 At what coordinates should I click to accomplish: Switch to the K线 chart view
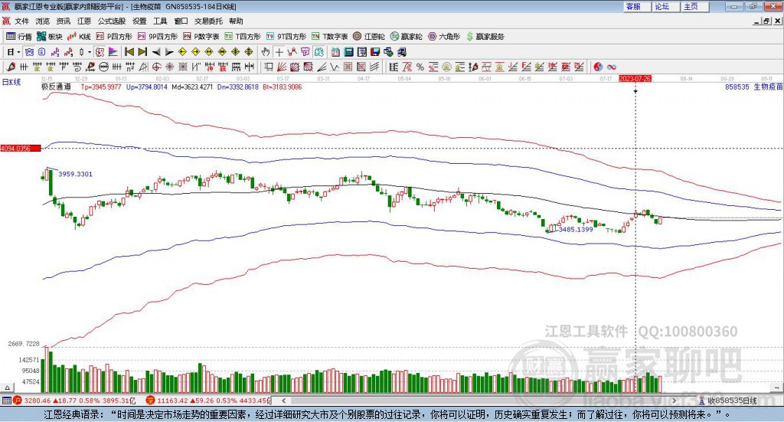pyautogui.click(x=79, y=37)
